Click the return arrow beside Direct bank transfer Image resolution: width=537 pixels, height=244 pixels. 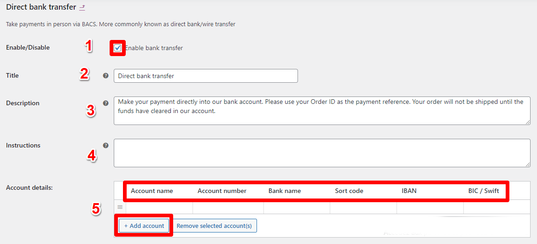click(82, 7)
